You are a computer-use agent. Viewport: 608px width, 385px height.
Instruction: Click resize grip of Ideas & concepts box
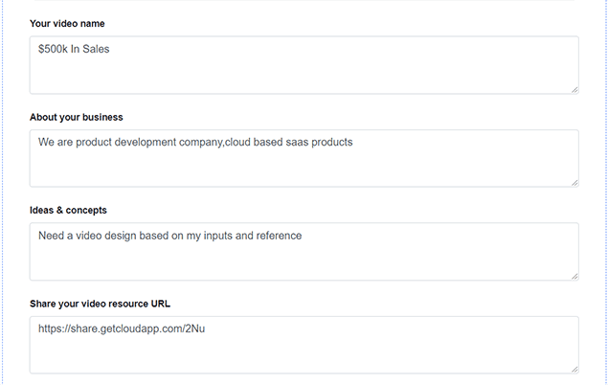tap(574, 276)
